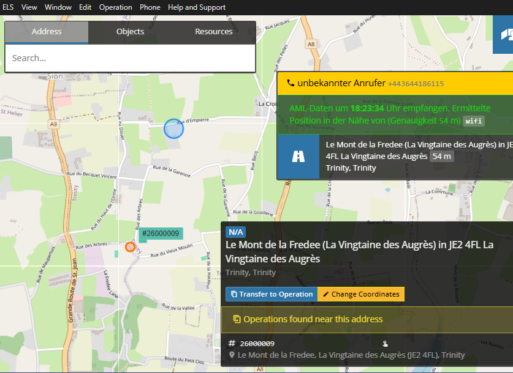
Task: Focus the address Search field
Action: point(130,58)
